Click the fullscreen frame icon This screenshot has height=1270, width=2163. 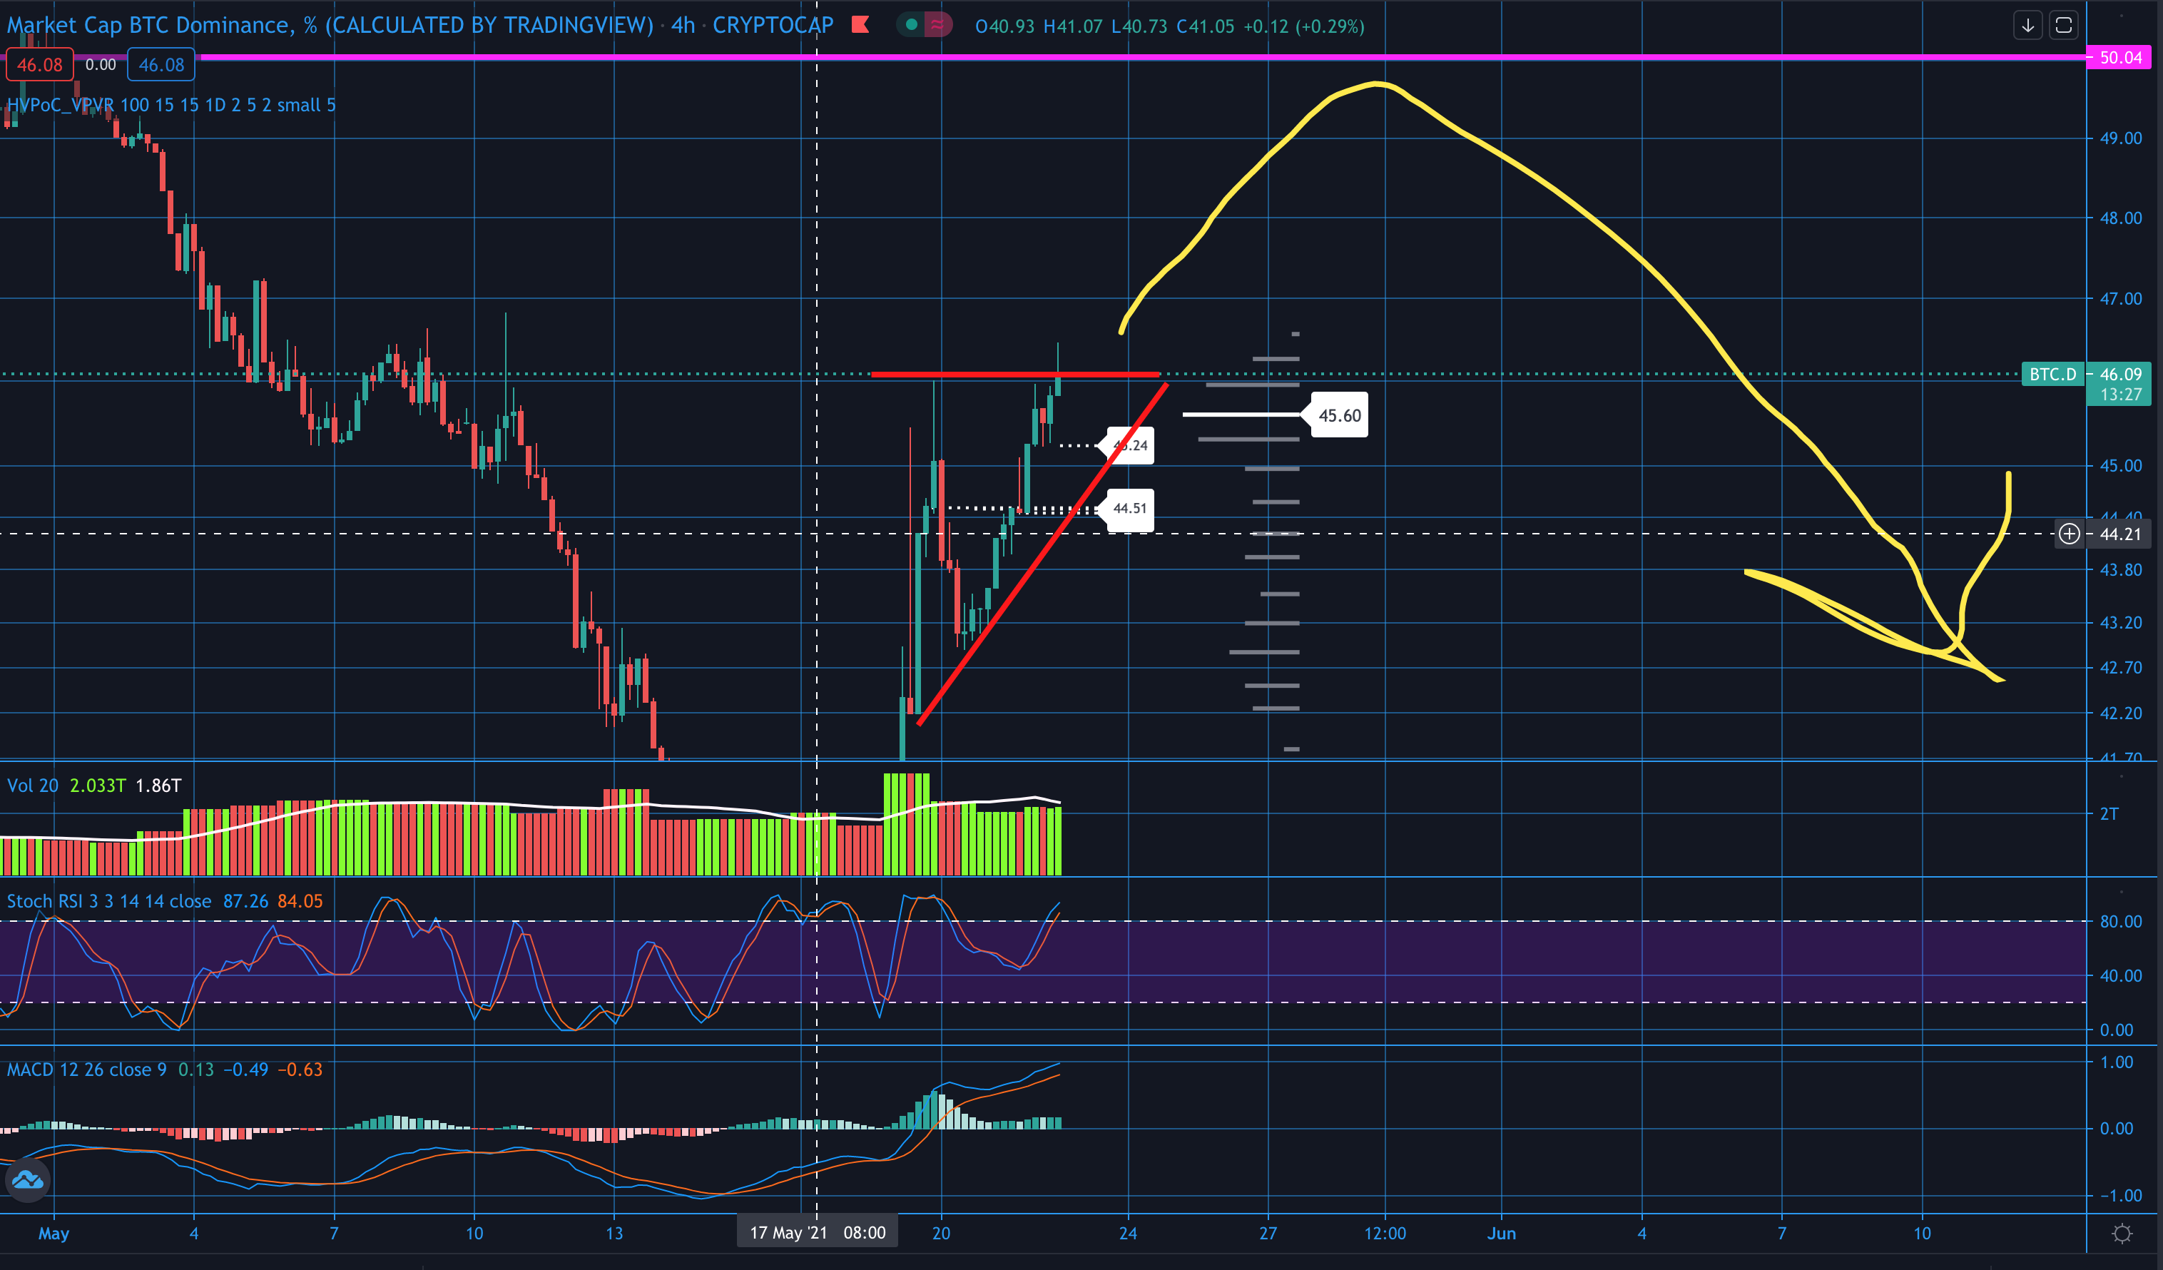click(2063, 26)
